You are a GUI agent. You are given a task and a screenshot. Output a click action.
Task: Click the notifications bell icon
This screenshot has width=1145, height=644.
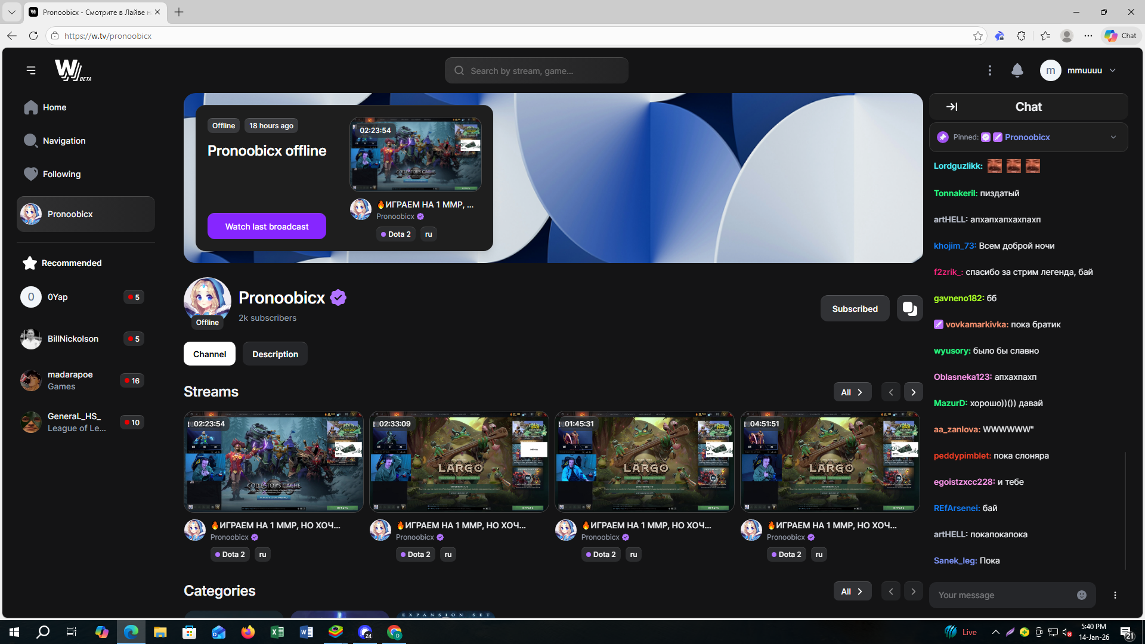pos(1017,70)
